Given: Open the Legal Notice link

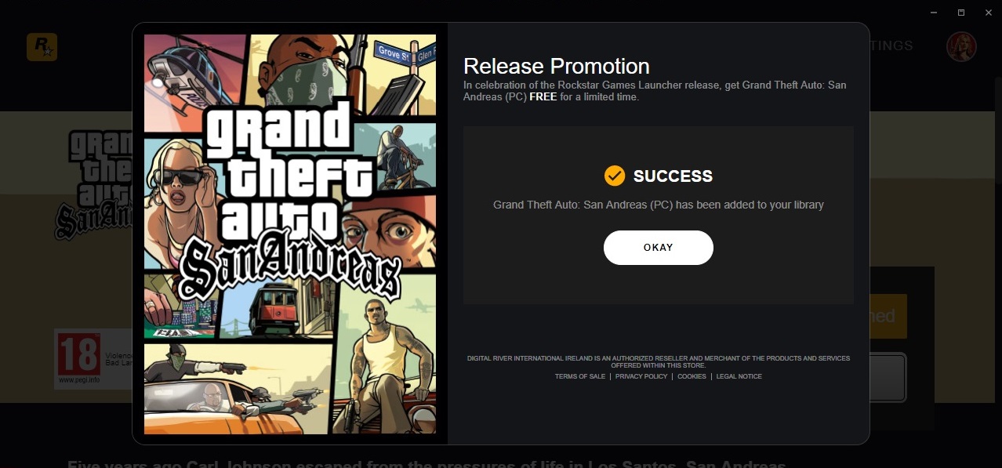Looking at the screenshot, I should pos(739,376).
